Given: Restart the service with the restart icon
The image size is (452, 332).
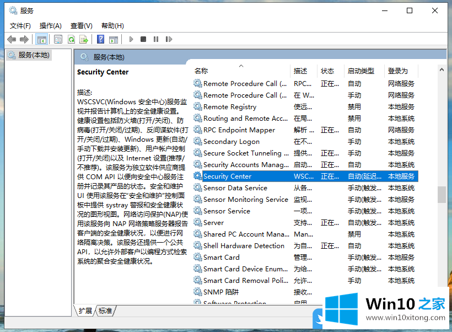Looking at the screenshot, I should coord(169,39).
